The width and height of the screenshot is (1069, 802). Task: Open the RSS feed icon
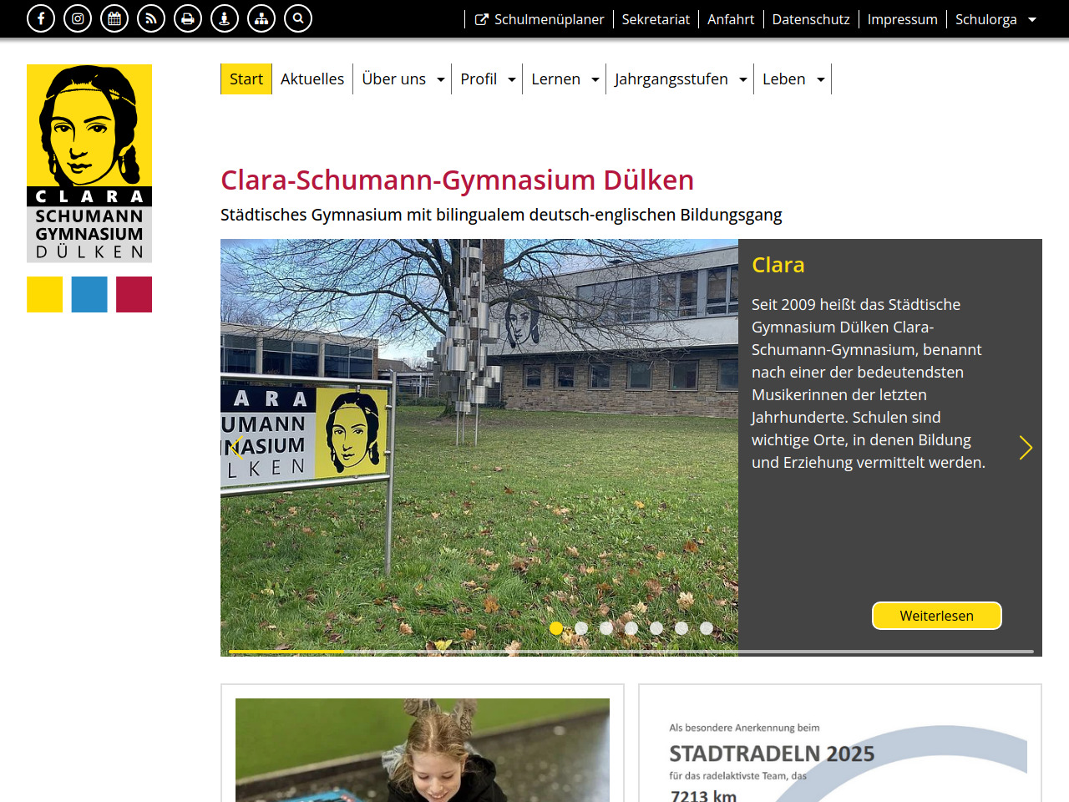(x=151, y=18)
